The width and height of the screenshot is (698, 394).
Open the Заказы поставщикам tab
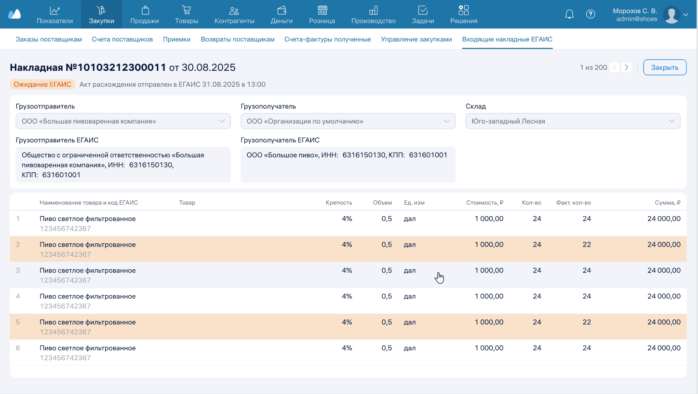[x=49, y=39]
